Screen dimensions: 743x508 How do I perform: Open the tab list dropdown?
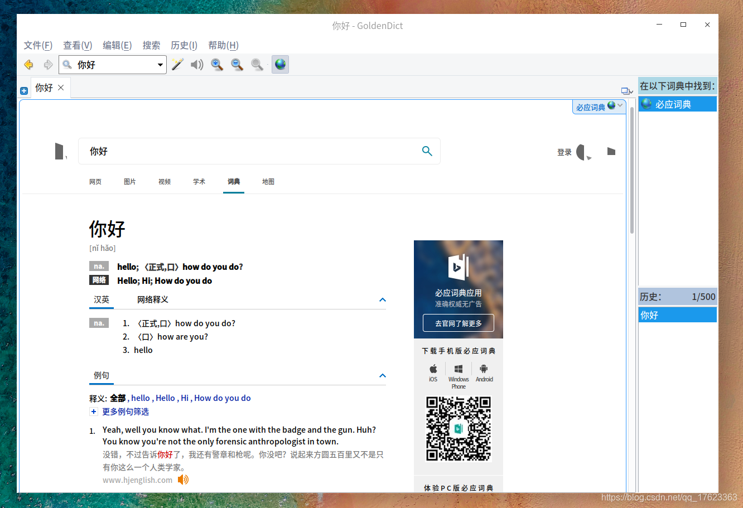tap(627, 91)
